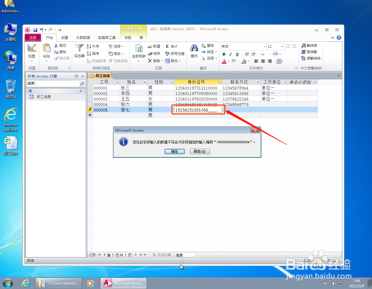The width and height of the screenshot is (372, 289).
Task: Click 删除 delete record button
Action: click(x=155, y=61)
